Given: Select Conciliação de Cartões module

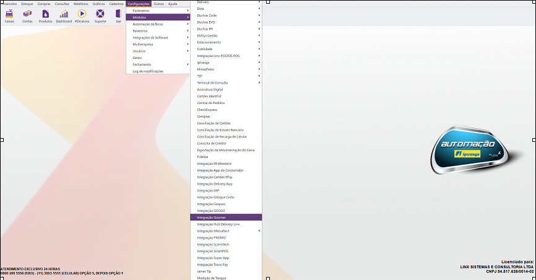Looking at the screenshot, I should (x=226, y=123).
